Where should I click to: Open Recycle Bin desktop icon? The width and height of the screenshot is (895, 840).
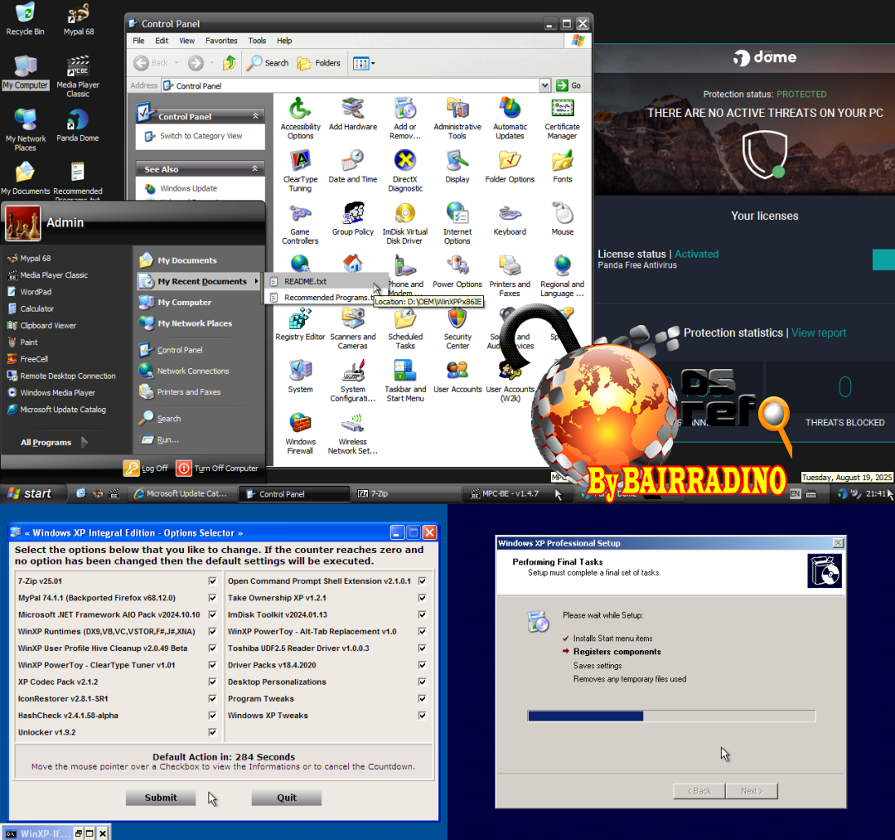pyautogui.click(x=25, y=19)
